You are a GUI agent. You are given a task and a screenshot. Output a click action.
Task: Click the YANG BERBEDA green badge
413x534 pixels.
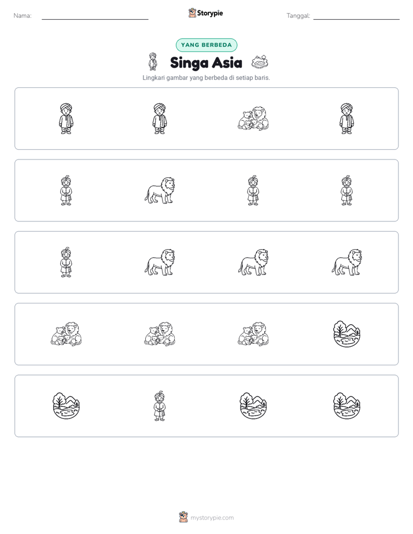pyautogui.click(x=207, y=45)
